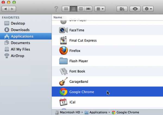The image size is (163, 115).
Task: Select the Flash Player name
Action: (79, 61)
